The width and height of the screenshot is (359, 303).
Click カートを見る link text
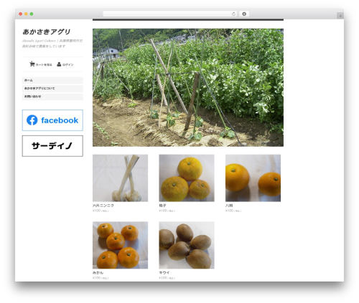click(x=44, y=64)
